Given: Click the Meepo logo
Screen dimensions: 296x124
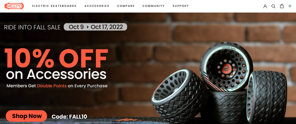Looking at the screenshot, I should pyautogui.click(x=14, y=6).
